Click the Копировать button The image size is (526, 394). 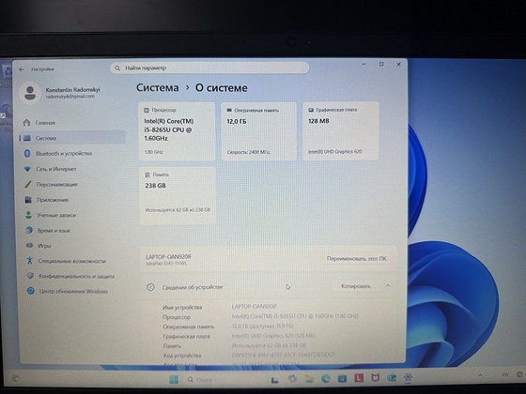coord(356,286)
